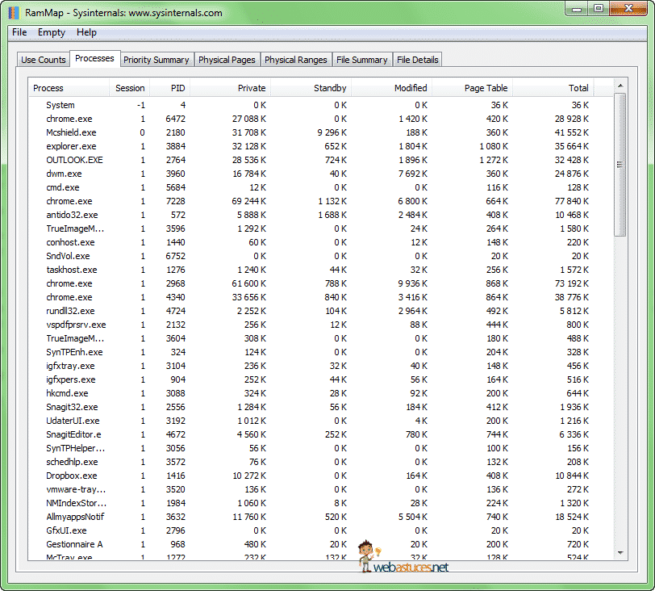655x591 pixels.
Task: Sort by the Standby column header
Action: (x=311, y=88)
